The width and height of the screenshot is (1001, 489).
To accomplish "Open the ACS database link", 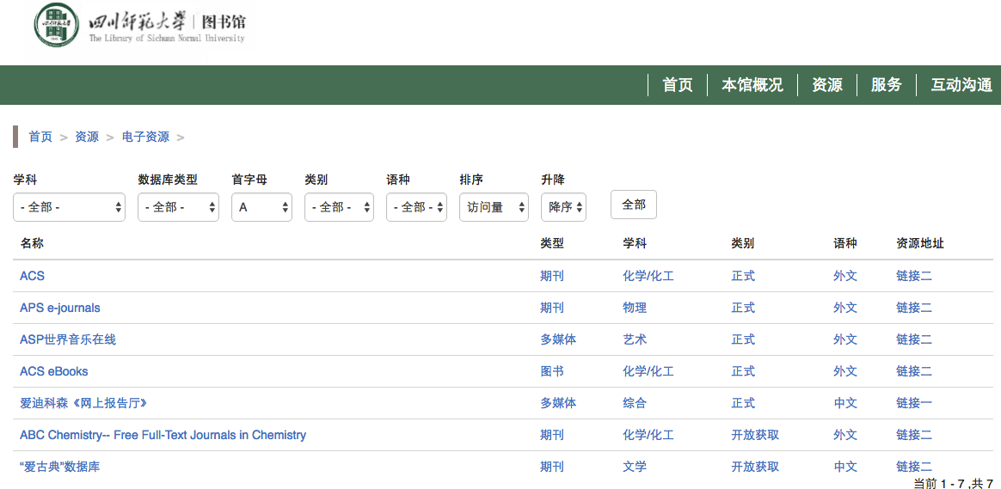I will tap(32, 276).
